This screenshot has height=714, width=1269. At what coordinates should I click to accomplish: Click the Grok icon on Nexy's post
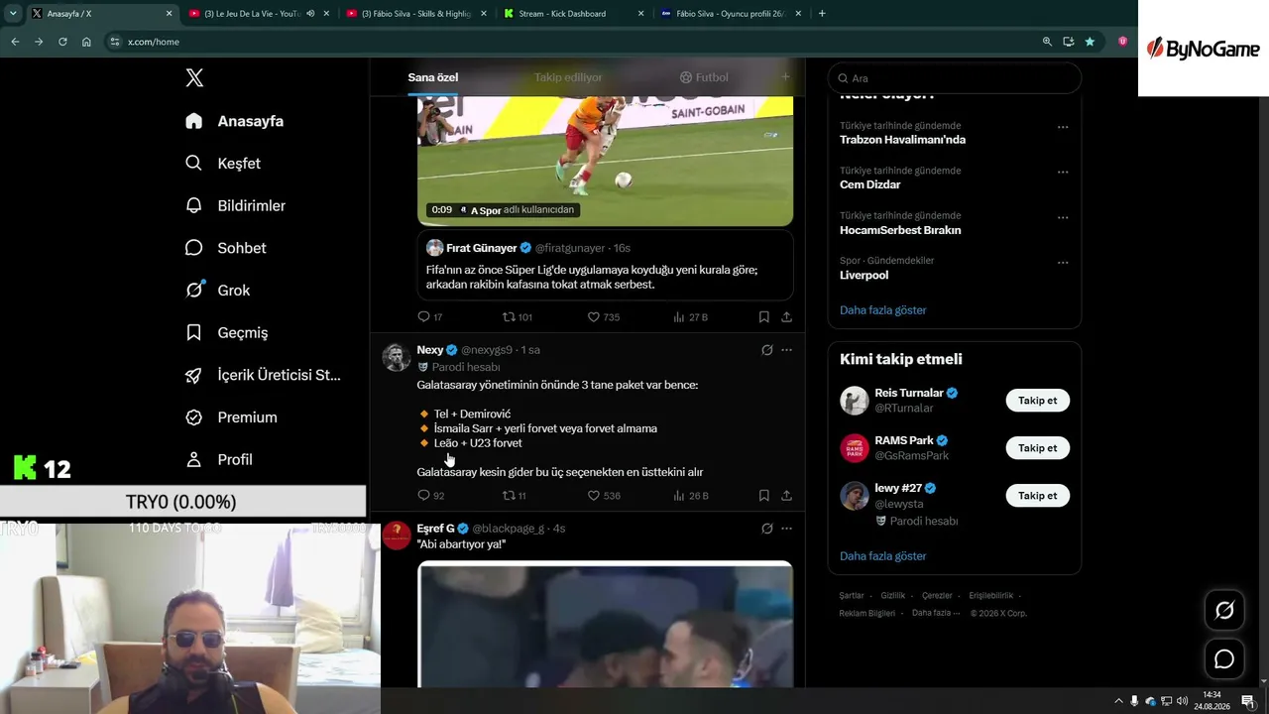pos(766,350)
